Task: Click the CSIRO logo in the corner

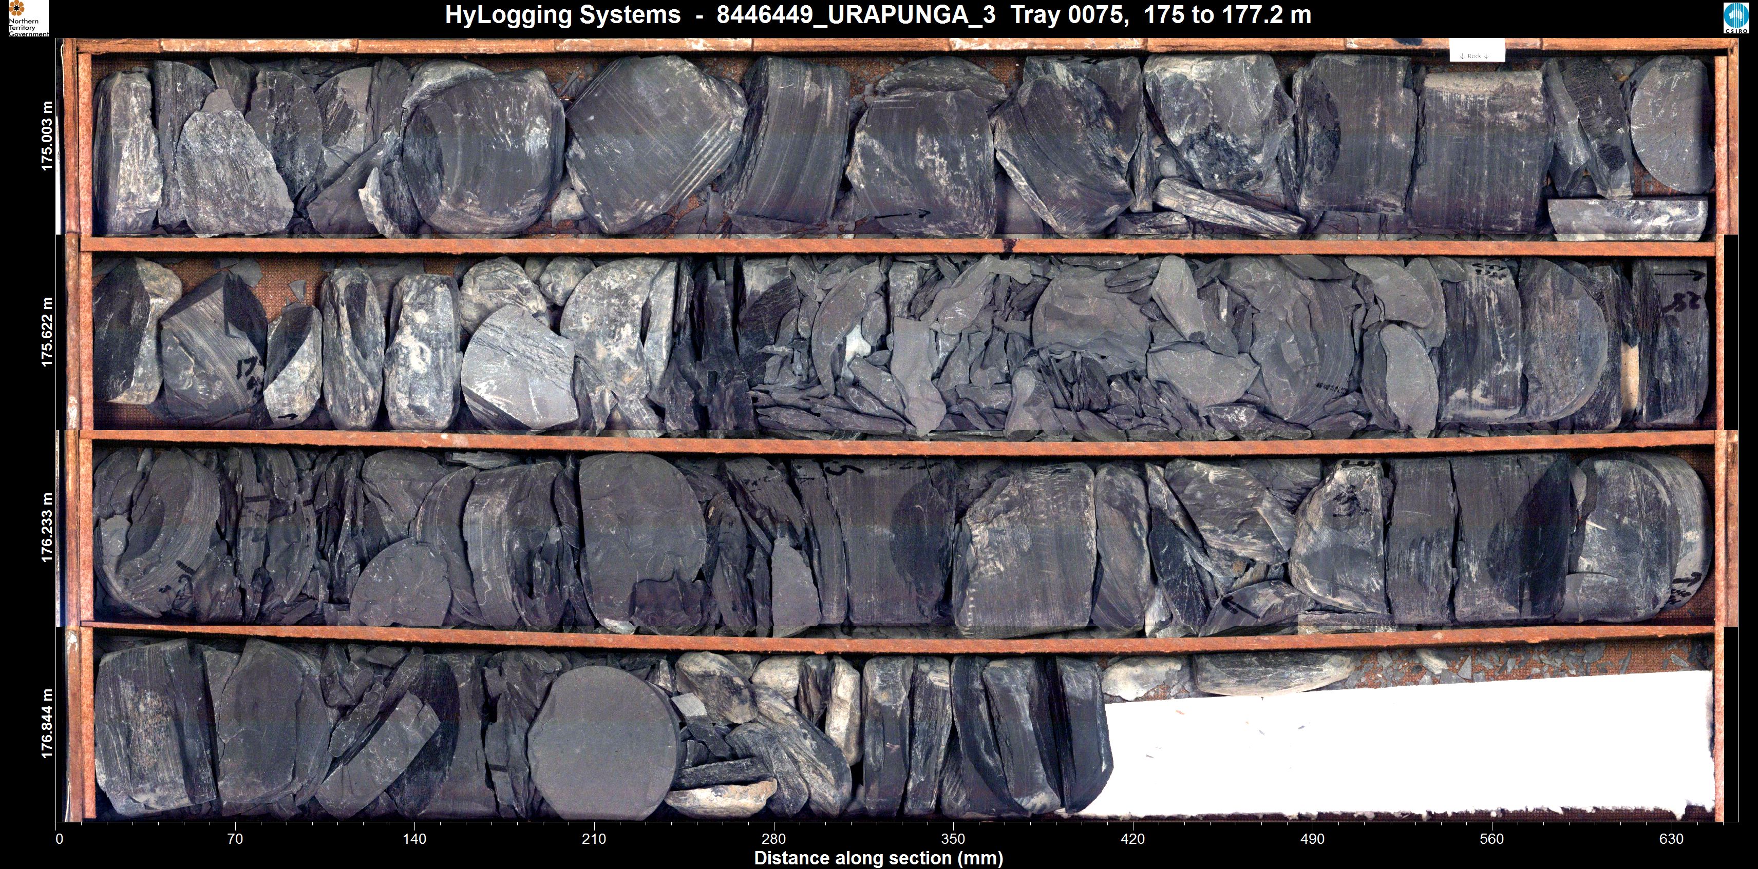Action: point(1735,18)
